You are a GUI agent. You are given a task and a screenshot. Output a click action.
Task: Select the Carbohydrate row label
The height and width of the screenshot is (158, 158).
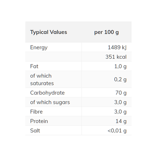tap(47, 93)
